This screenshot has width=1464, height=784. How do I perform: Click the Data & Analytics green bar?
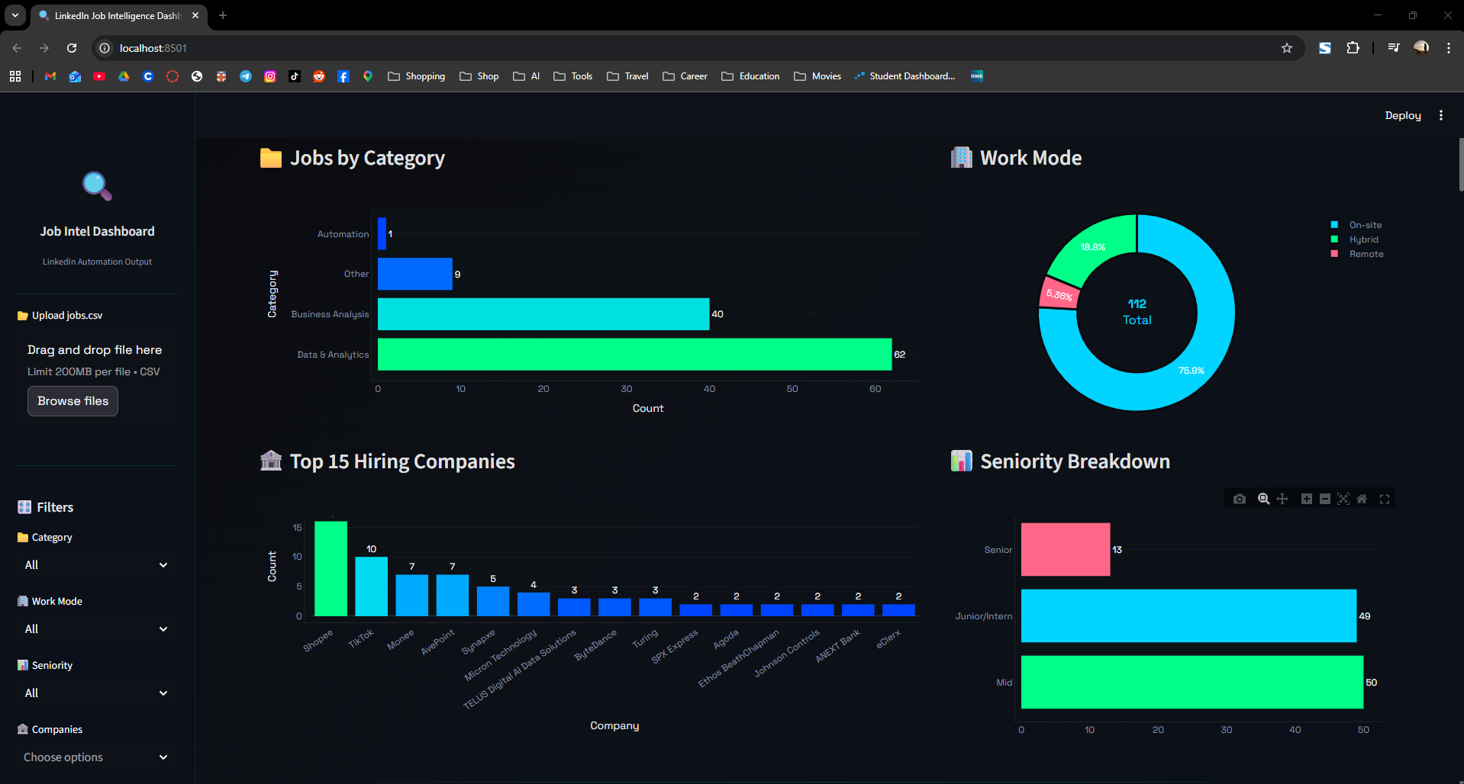click(x=634, y=355)
